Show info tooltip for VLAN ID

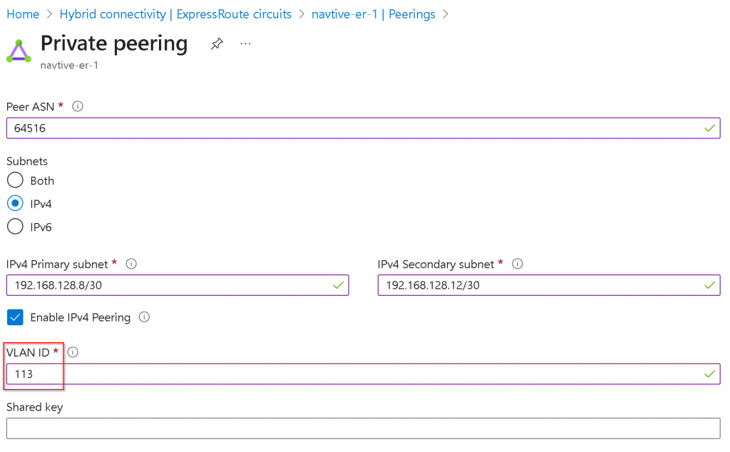[x=73, y=352]
